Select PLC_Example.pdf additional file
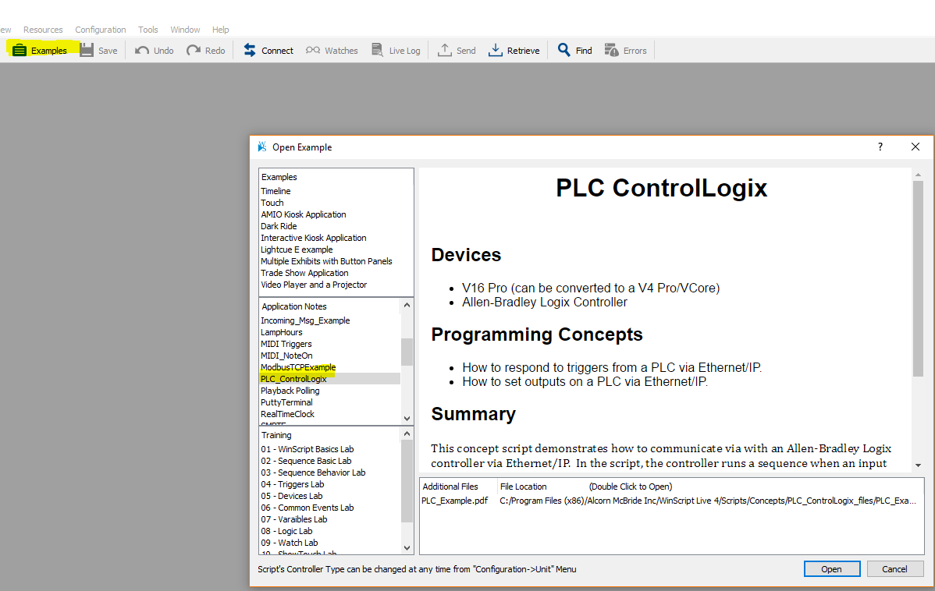The width and height of the screenshot is (935, 591). tap(454, 501)
